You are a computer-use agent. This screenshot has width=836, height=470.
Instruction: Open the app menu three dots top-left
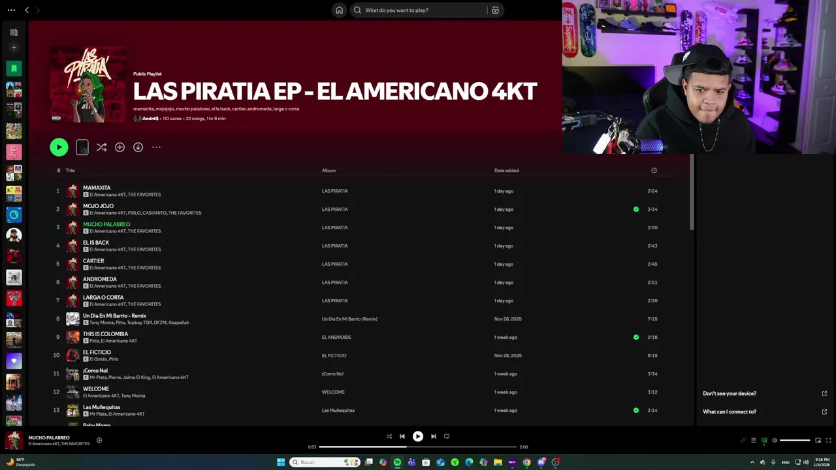11,10
